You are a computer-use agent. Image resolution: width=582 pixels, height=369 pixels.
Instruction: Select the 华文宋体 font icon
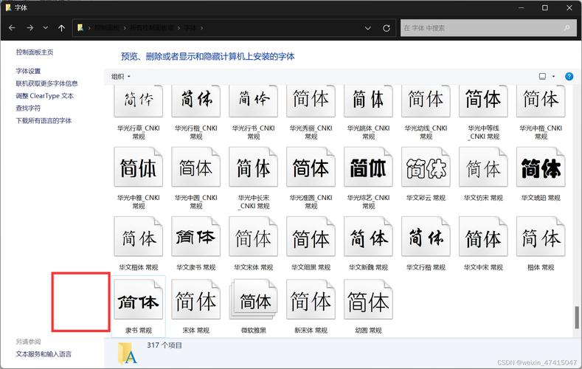254,236
